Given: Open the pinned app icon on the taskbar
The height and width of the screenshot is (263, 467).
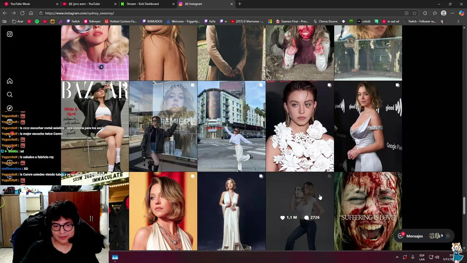Looking at the screenshot, I should coord(115,257).
